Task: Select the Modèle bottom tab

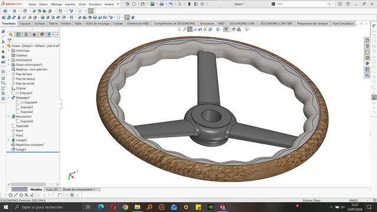Action: [36, 190]
